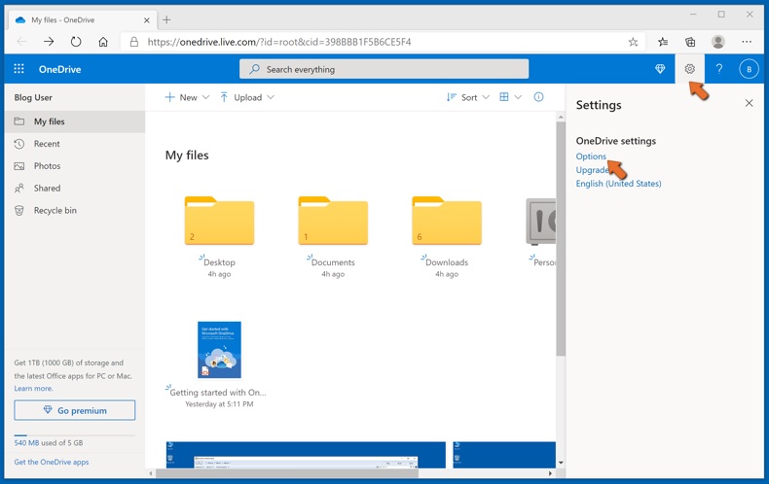Open the account profile avatar B
This screenshot has width=769, height=484.
coord(749,69)
